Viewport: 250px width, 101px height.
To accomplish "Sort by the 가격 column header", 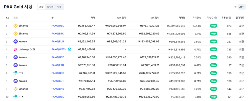I will click(93, 18).
